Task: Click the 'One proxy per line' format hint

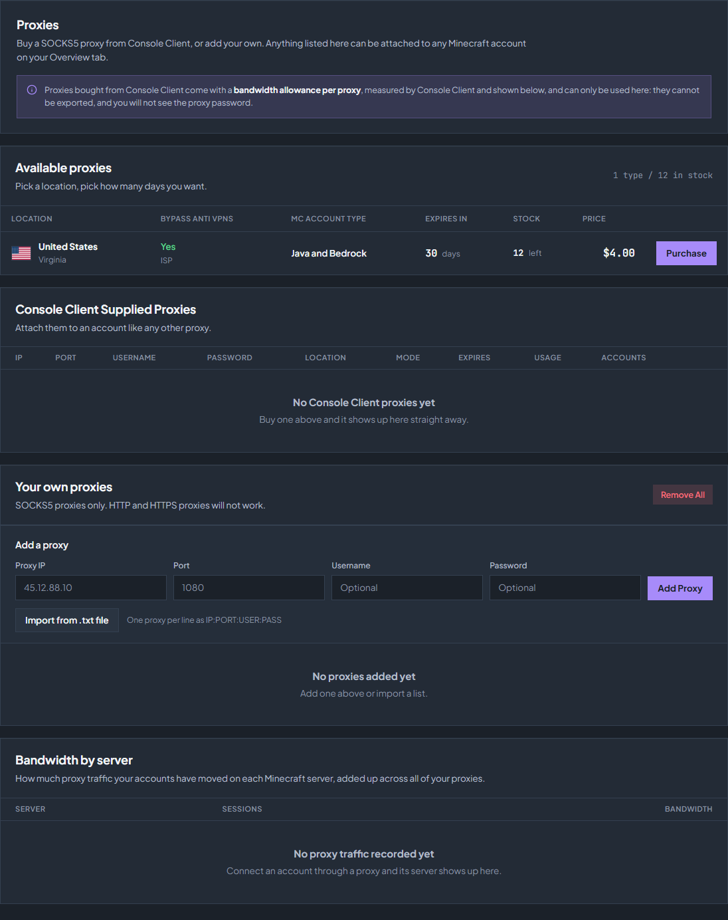Action: (x=204, y=620)
